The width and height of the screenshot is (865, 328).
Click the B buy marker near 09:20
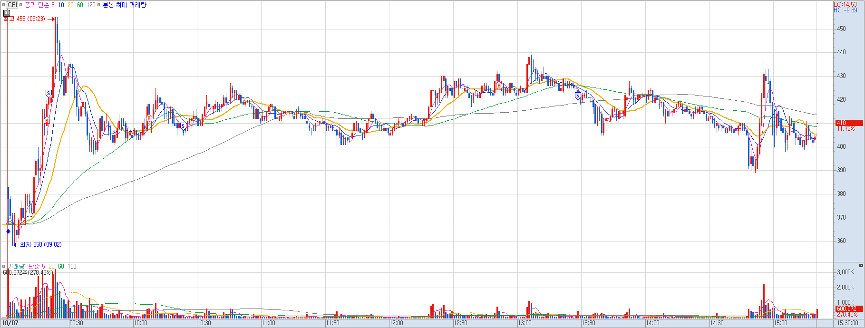click(x=47, y=121)
